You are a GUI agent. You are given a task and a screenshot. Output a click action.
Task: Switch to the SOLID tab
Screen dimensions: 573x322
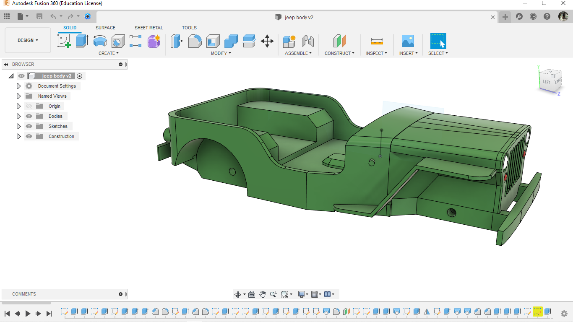tap(70, 28)
